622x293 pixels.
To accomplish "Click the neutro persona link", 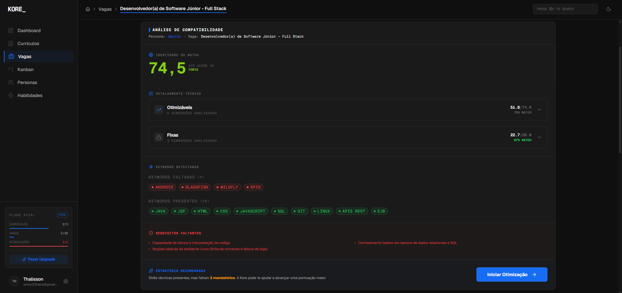I will [x=174, y=36].
